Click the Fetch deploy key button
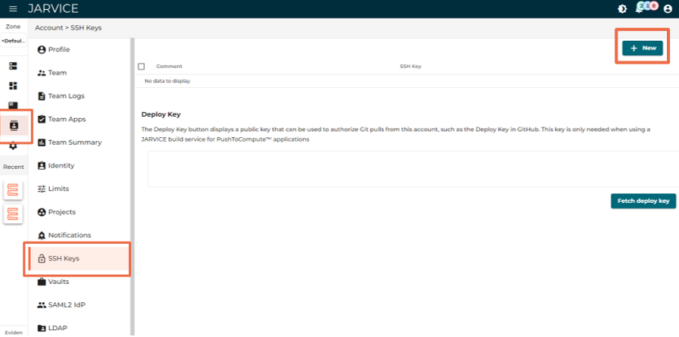679x337 pixels. (x=643, y=201)
